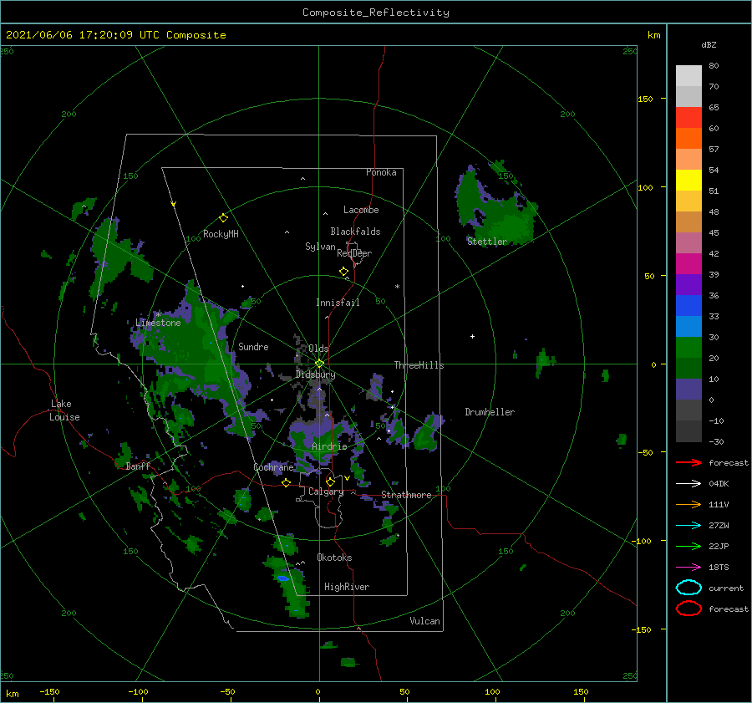Click the Stettler label
Viewport: 752px width, 703px height.
[487, 242]
